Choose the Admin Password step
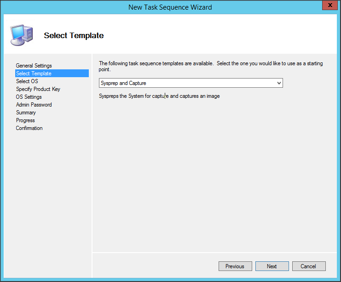Viewport: 341px width, 282px height. tap(34, 105)
